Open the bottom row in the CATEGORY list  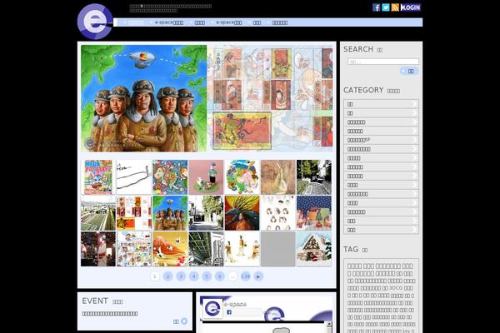(381, 230)
